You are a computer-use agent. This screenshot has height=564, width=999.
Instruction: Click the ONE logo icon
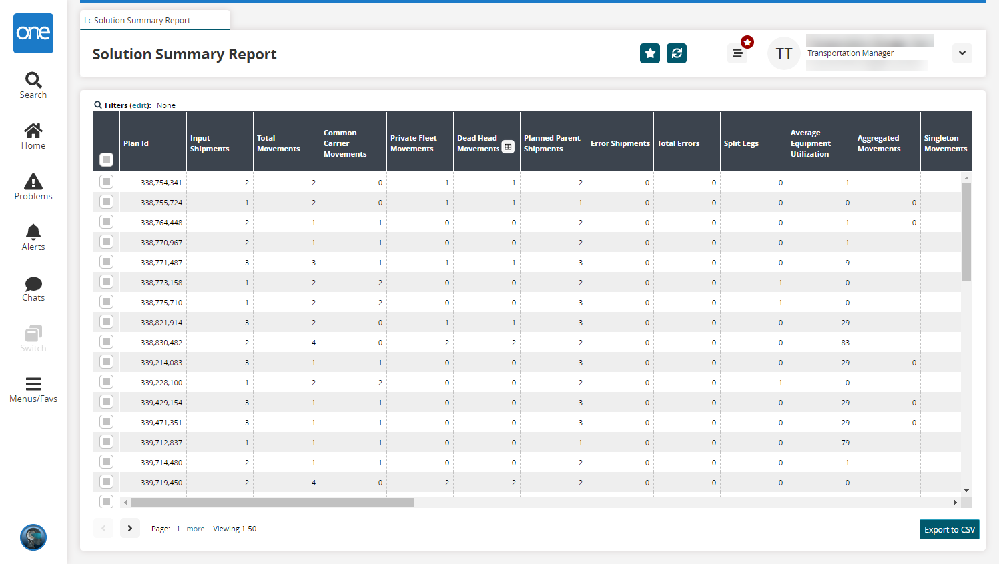click(33, 33)
